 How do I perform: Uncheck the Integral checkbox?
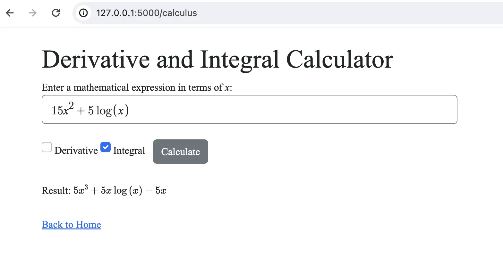[x=106, y=147]
